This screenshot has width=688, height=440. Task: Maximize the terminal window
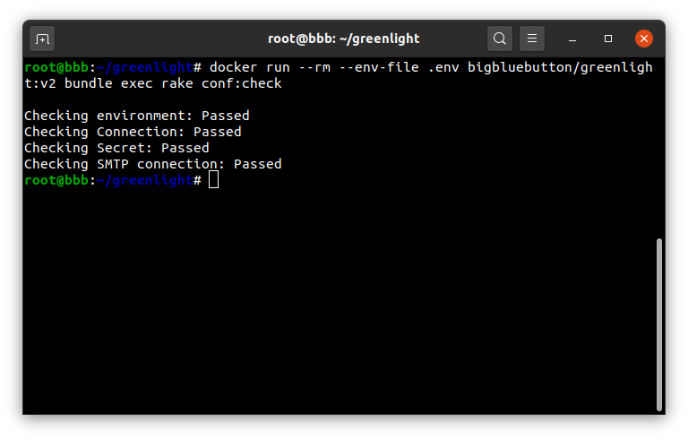click(607, 39)
